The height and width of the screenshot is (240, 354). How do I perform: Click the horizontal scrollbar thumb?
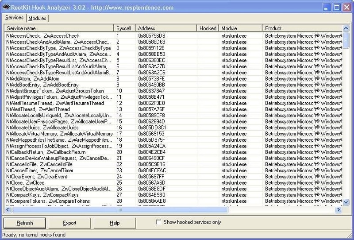coord(120,210)
